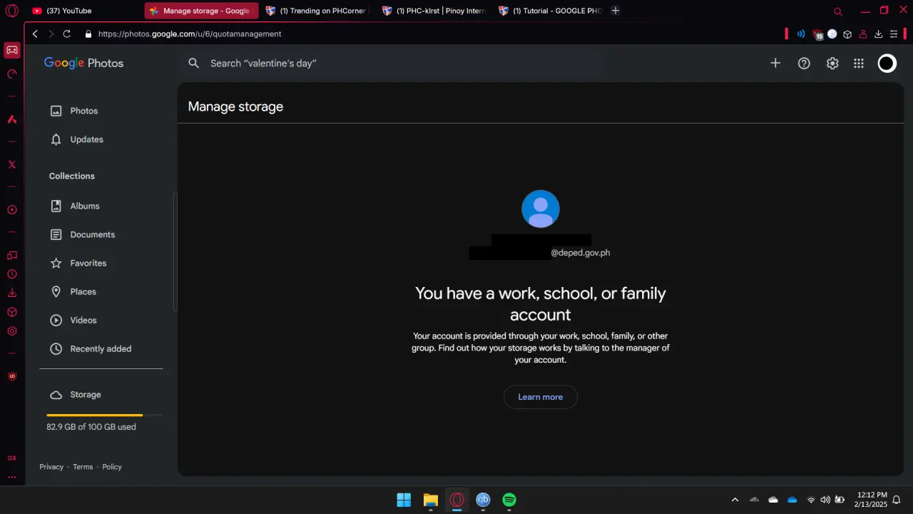Click the sidebar vertical scrollbar
913x514 pixels.
click(175, 251)
